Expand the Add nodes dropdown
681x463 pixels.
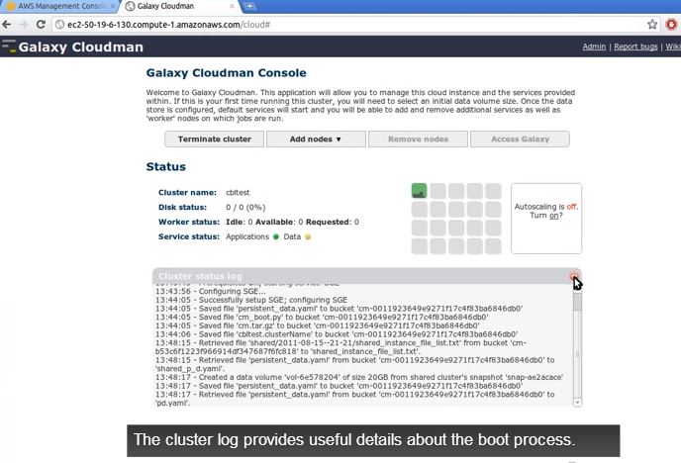(315, 139)
